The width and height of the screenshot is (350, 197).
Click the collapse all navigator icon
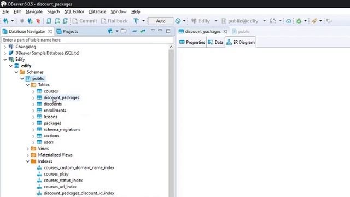coord(135,31)
